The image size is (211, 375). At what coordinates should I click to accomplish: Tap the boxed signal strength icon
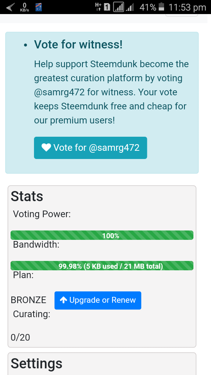[118, 7]
